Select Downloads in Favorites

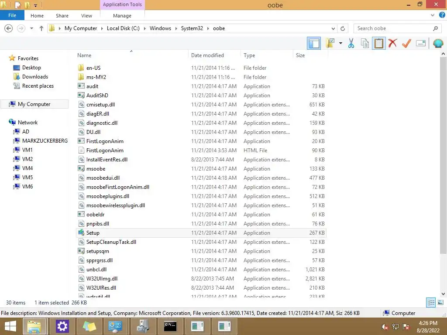pyautogui.click(x=35, y=77)
